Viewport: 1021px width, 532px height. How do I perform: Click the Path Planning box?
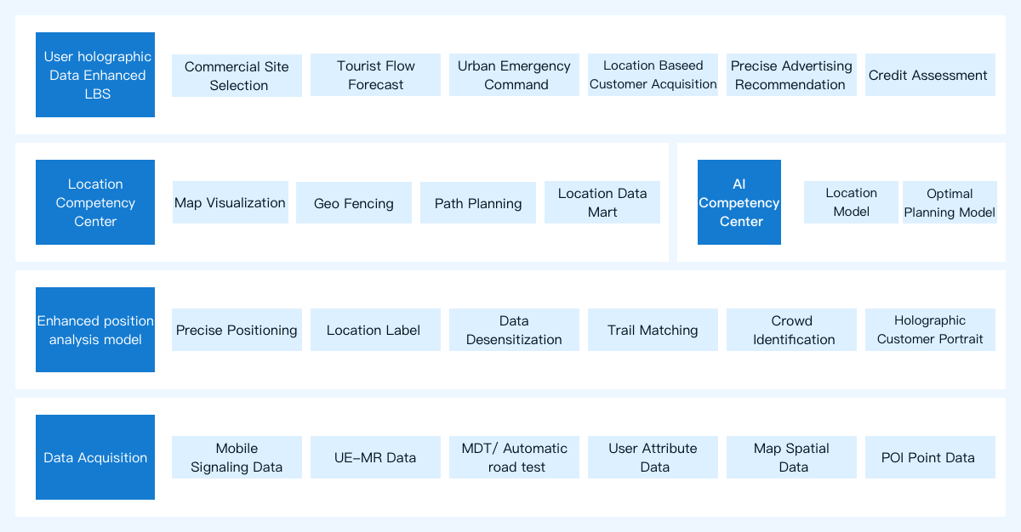[x=478, y=202]
